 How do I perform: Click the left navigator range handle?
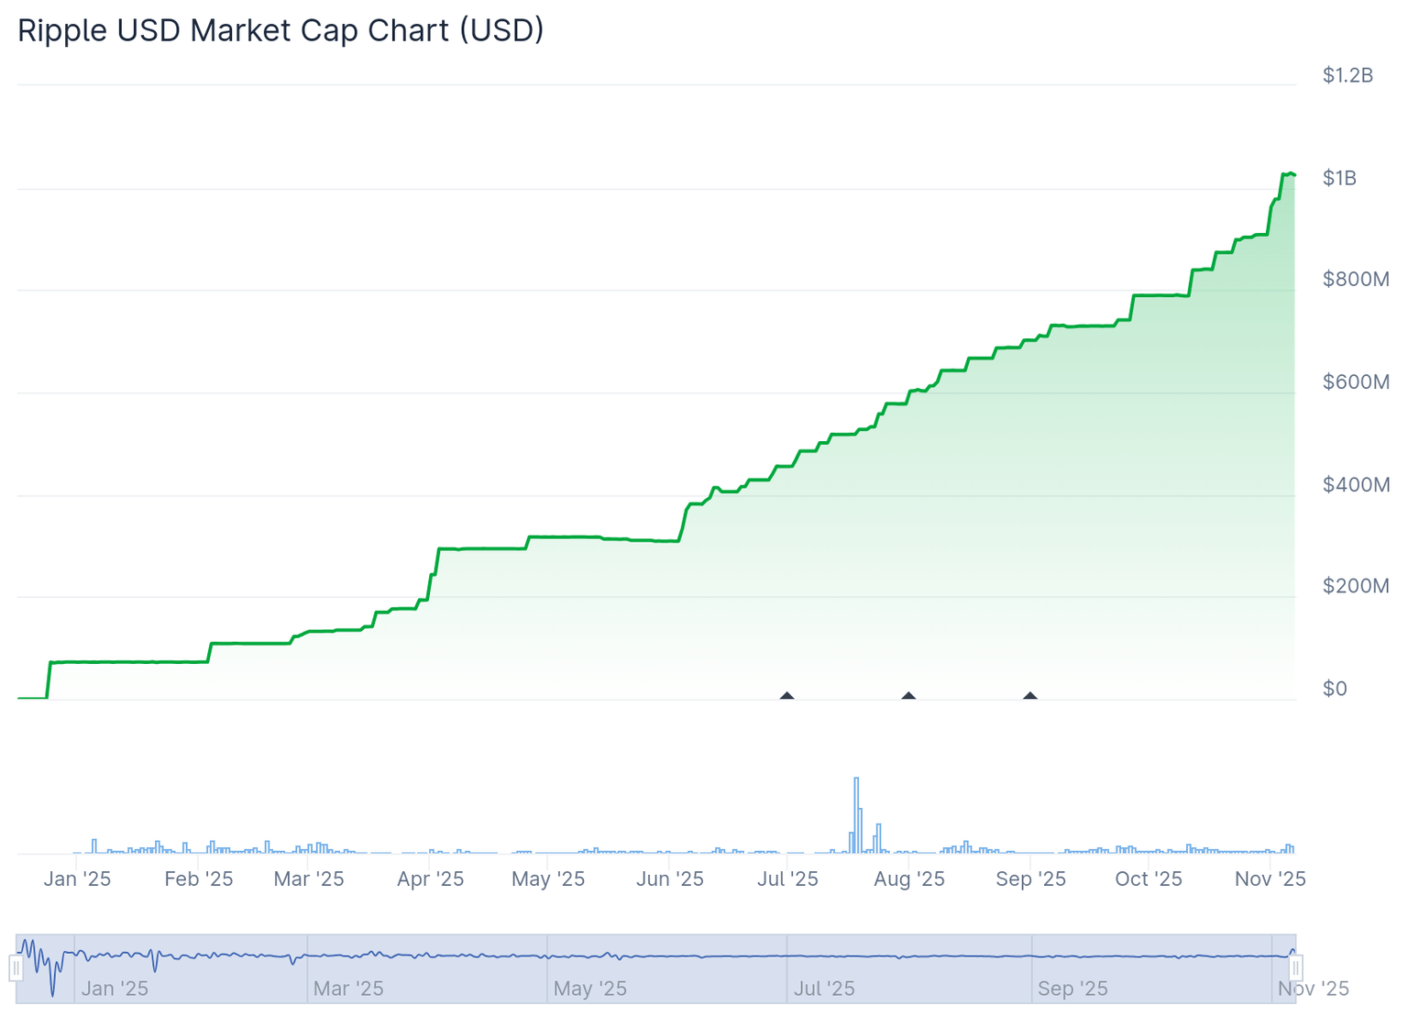tap(16, 967)
